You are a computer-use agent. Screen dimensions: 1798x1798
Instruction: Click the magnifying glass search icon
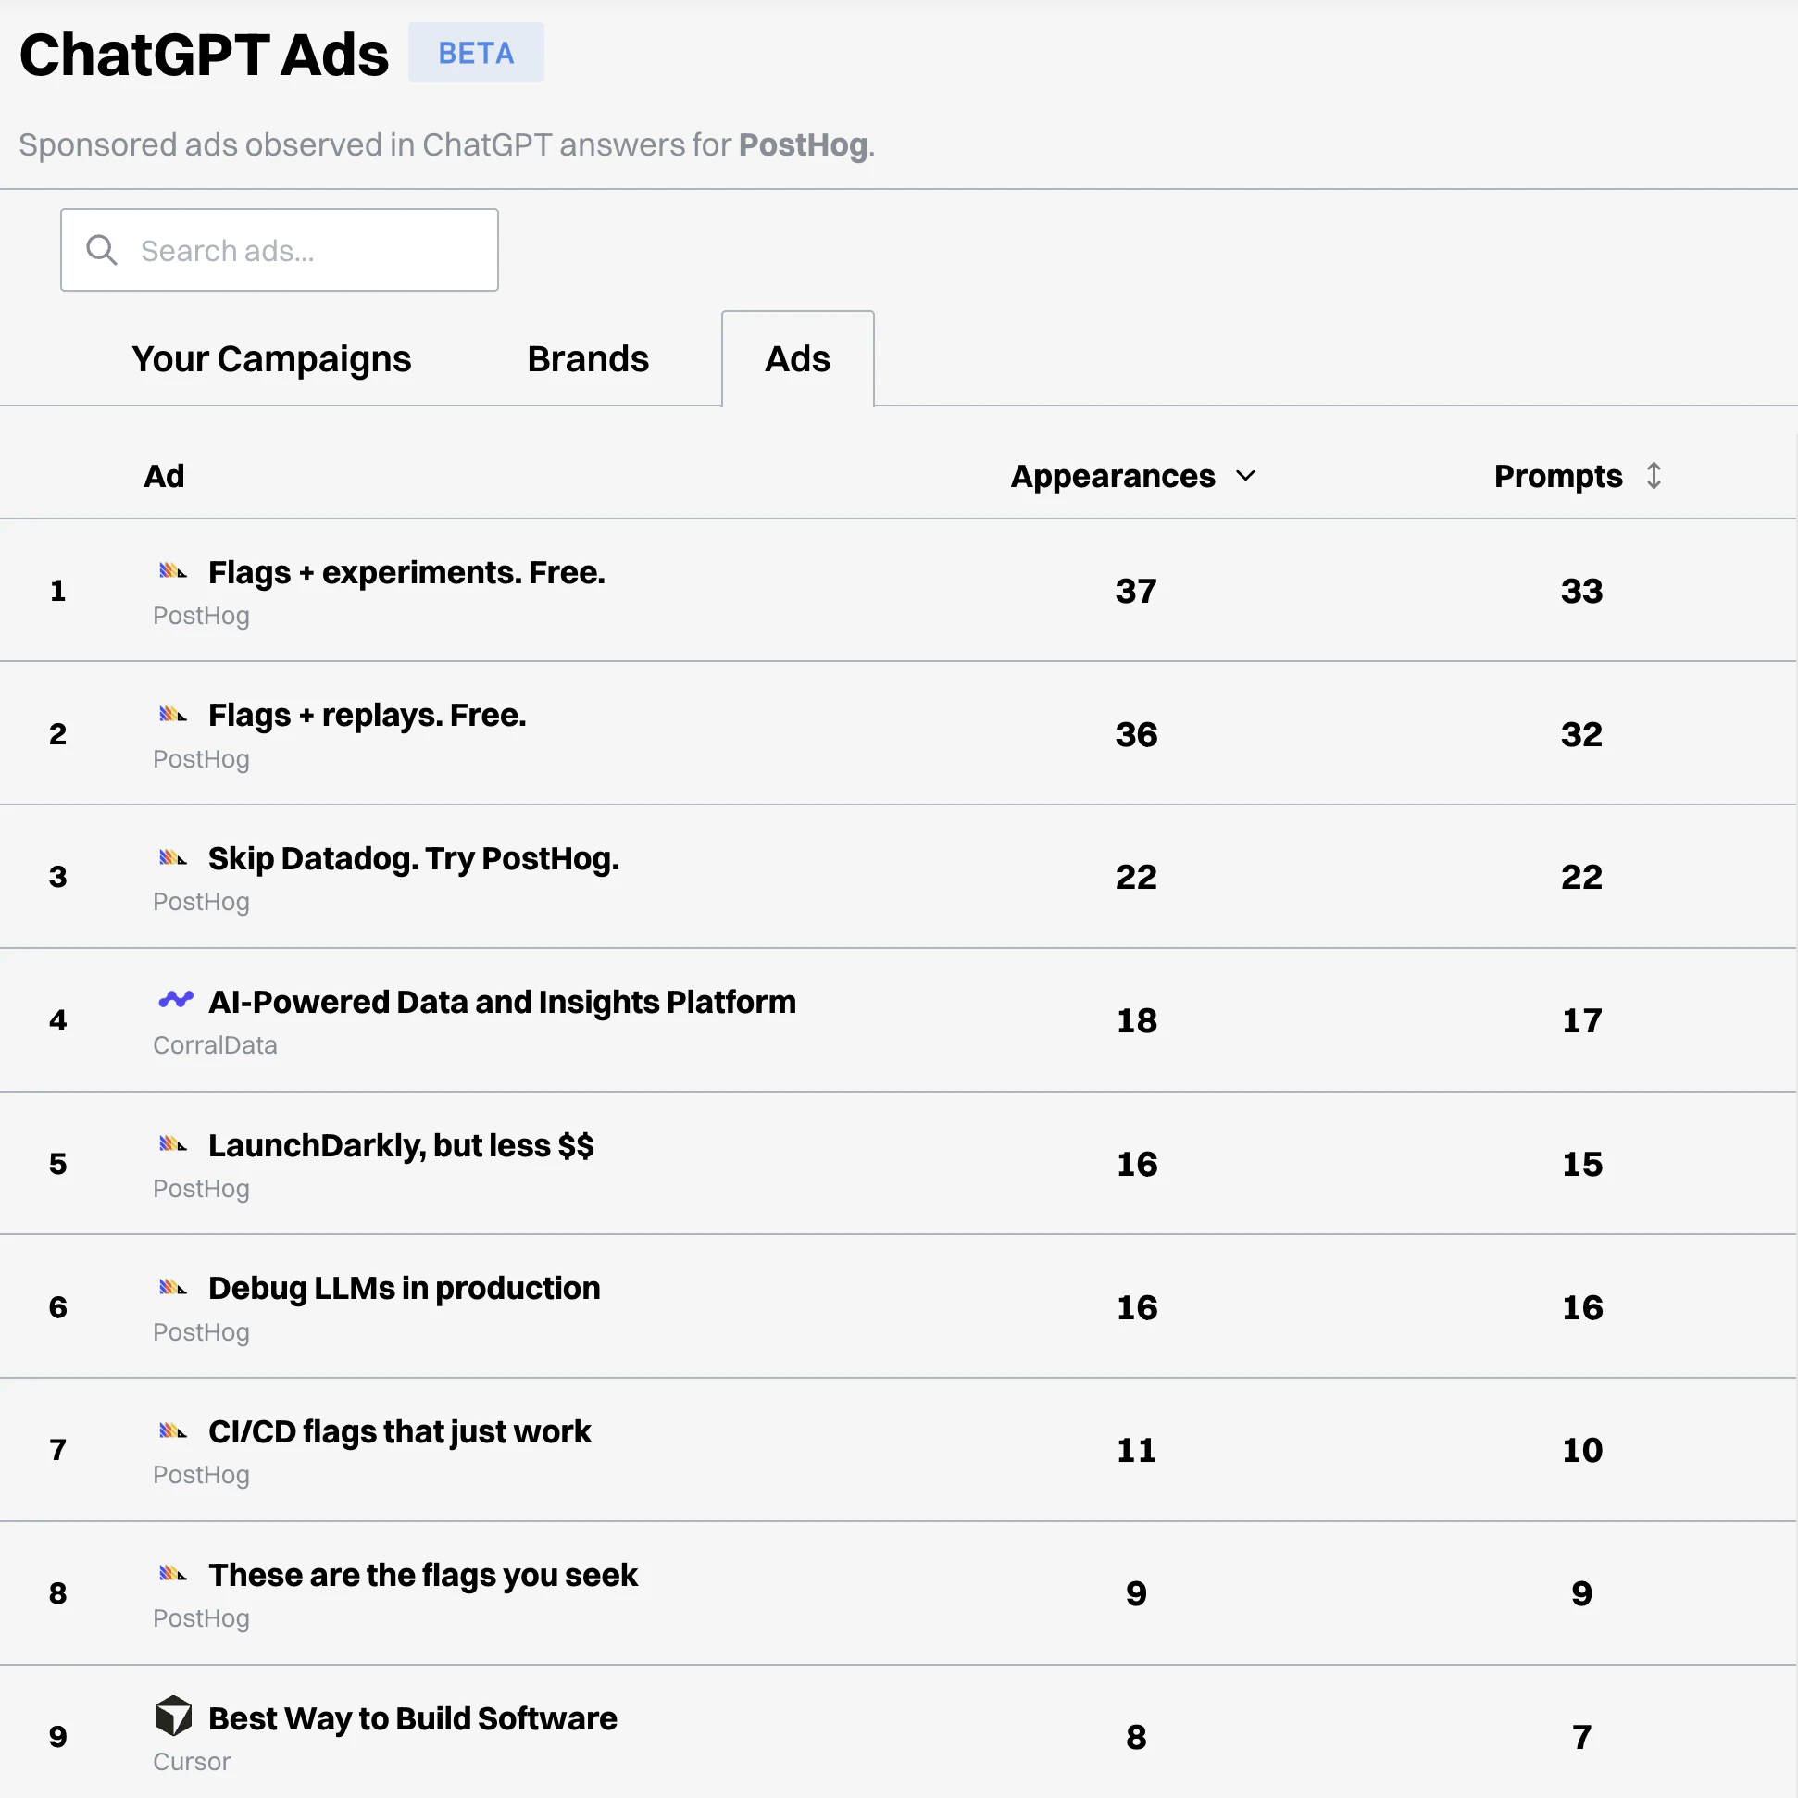tap(103, 250)
